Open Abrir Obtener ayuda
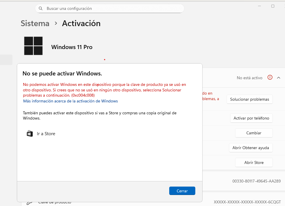 [x=251, y=148]
